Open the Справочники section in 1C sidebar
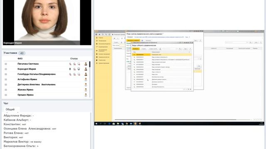This screenshot has width=266, height=149. tap(102, 60)
